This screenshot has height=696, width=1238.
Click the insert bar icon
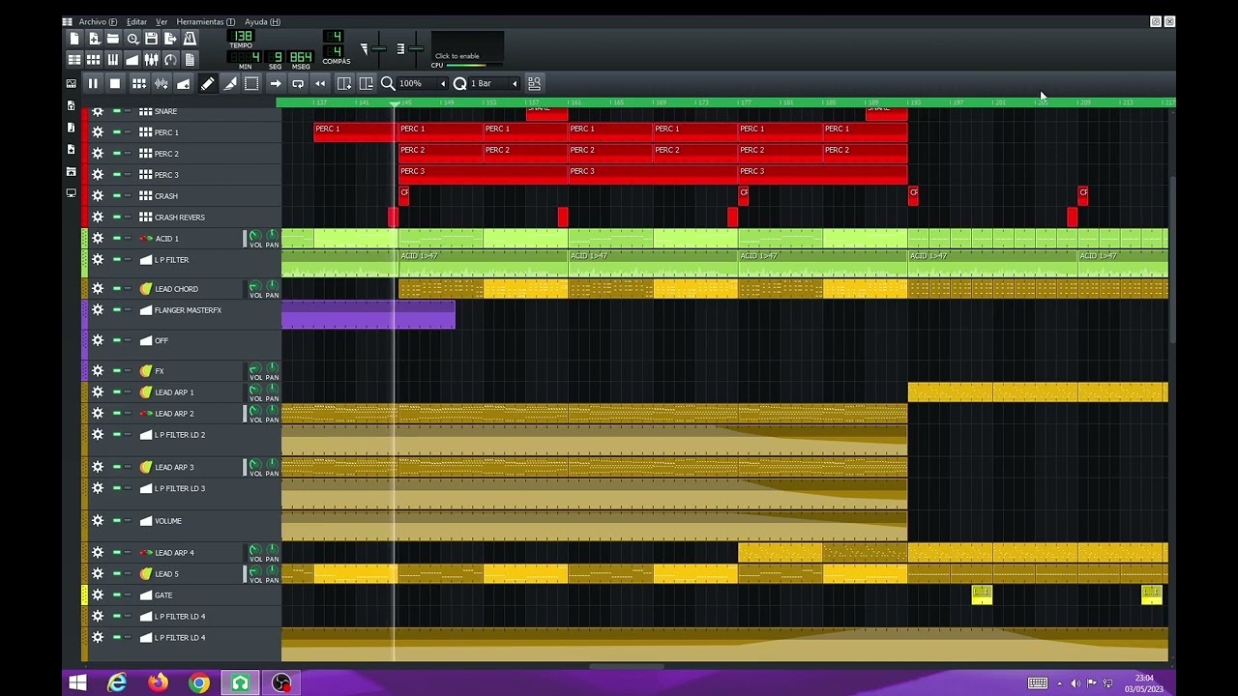(344, 84)
